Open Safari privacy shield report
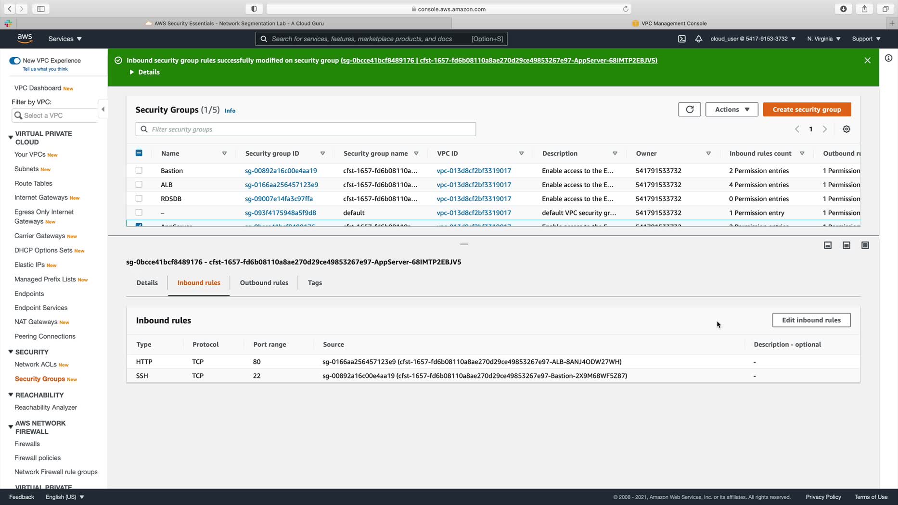Viewport: 898px width, 505px height. coord(254,9)
